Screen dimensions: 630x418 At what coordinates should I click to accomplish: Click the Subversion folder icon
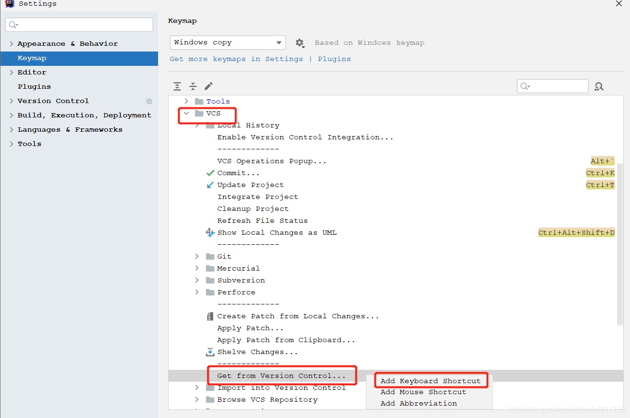point(210,280)
